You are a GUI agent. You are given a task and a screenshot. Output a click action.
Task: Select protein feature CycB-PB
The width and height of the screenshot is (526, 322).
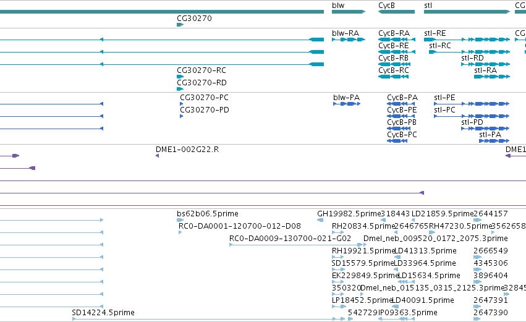399,129
